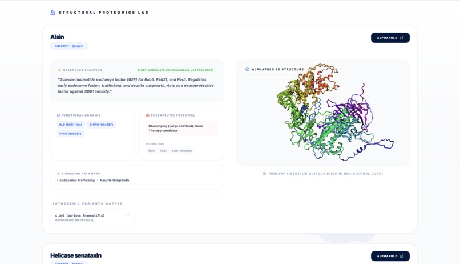The width and height of the screenshot is (460, 264).
Task: Click the Signaling Pathways activity icon
Action: pos(58,174)
